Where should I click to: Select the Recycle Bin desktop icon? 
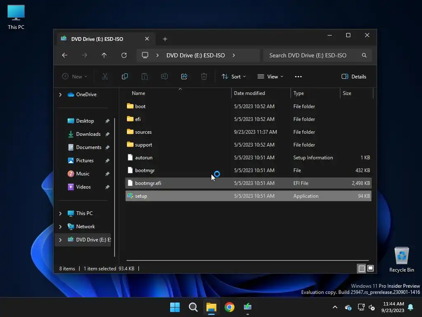[x=401, y=260]
